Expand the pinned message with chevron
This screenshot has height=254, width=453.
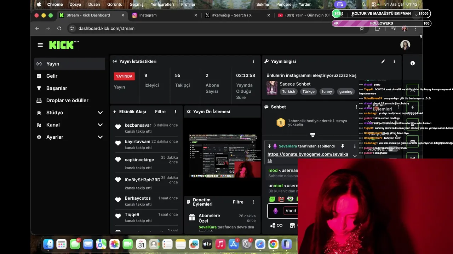point(355,156)
